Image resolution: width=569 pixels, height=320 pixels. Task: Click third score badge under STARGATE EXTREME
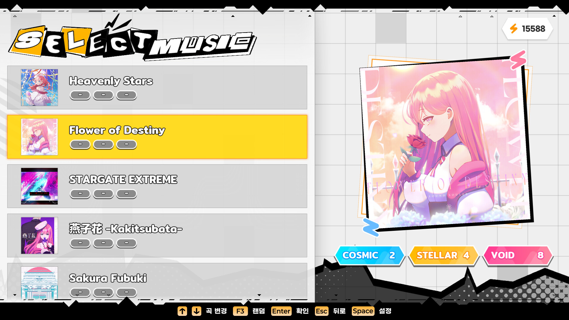(127, 194)
